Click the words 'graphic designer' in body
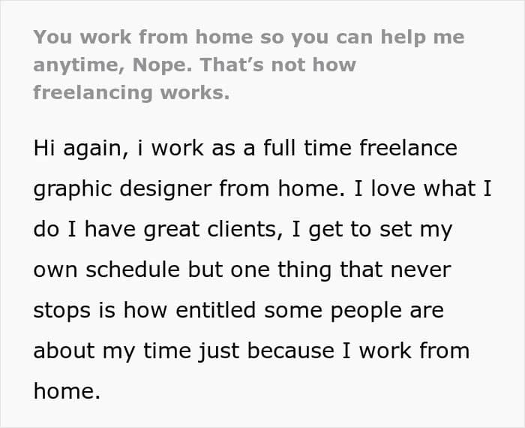 (123, 189)
